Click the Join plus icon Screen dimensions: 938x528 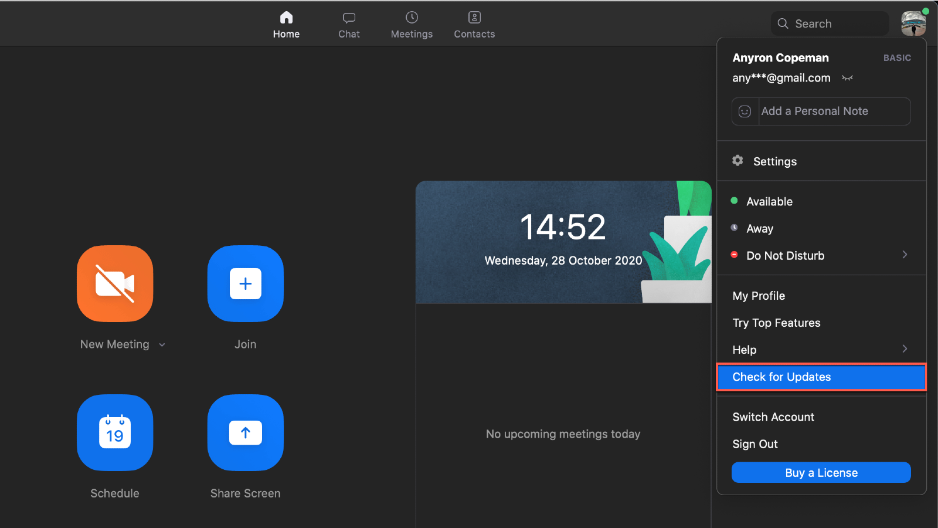245,283
